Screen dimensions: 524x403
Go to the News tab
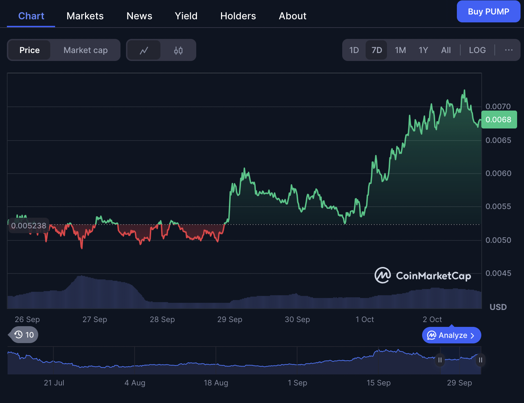(x=139, y=16)
